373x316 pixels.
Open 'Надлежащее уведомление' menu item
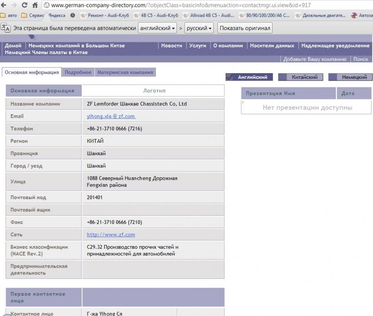(336, 45)
